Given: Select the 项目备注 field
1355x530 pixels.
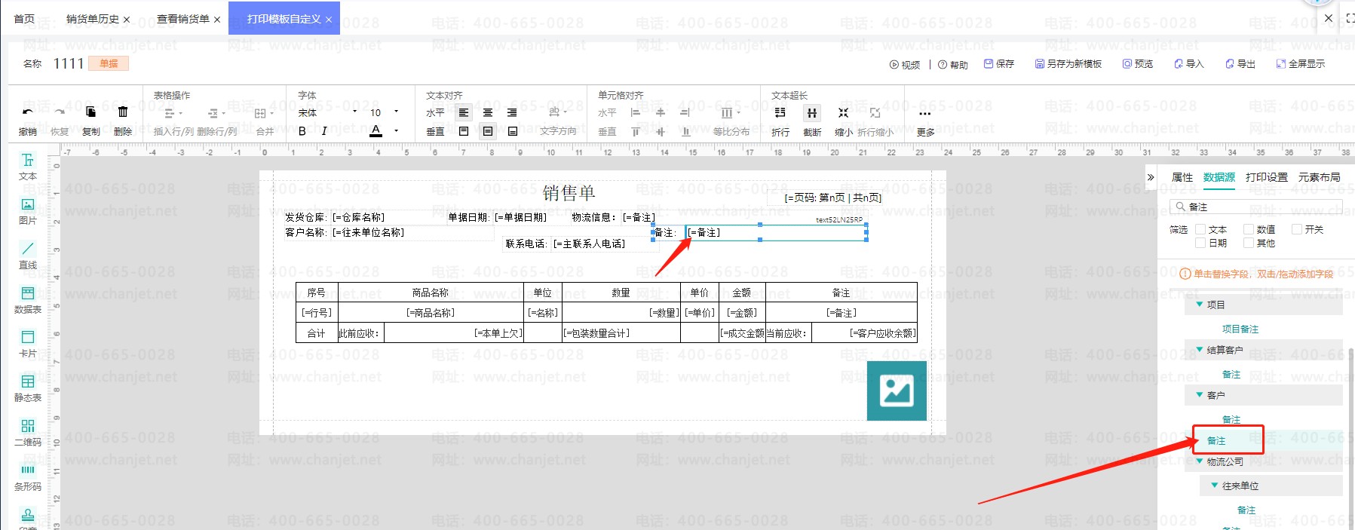Looking at the screenshot, I should [1240, 329].
